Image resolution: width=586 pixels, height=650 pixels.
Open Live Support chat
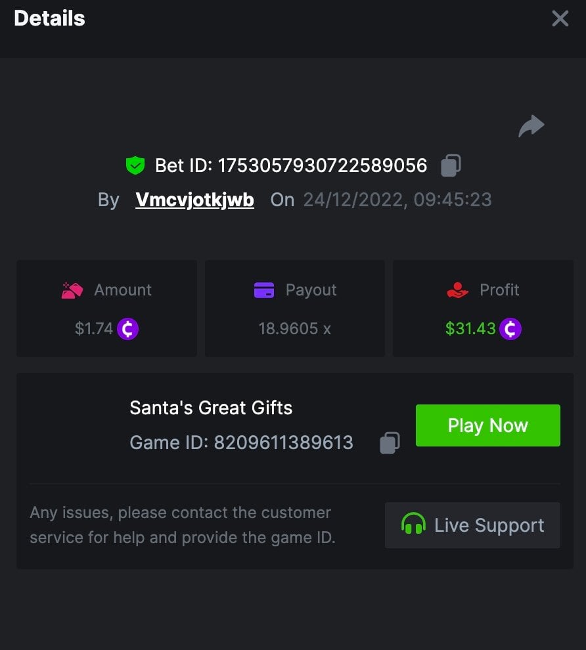tap(472, 525)
